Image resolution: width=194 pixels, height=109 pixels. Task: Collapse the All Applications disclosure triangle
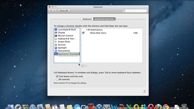[87, 30]
